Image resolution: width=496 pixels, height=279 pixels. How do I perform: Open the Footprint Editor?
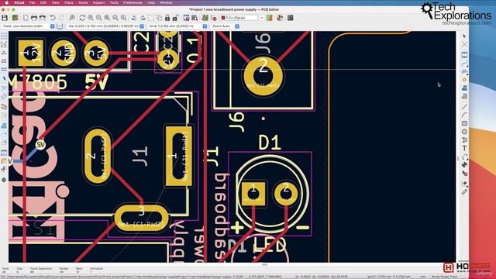click(x=186, y=18)
